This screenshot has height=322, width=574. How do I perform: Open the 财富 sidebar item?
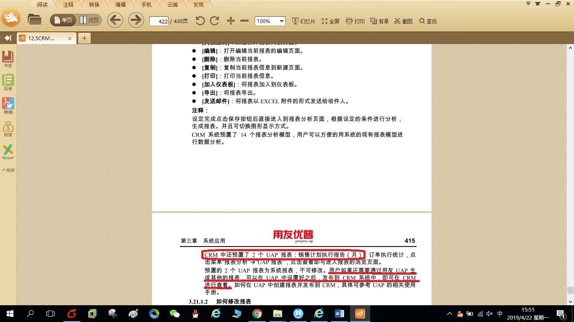pos(8,129)
